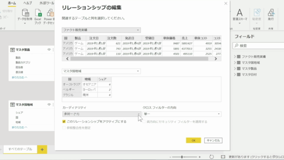
Task: Select the シェア column header in preview
Action: tap(103, 79)
